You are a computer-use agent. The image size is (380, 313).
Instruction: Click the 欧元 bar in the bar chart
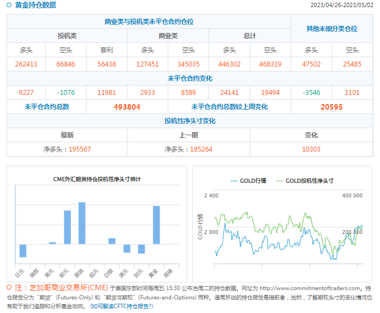(x=68, y=227)
